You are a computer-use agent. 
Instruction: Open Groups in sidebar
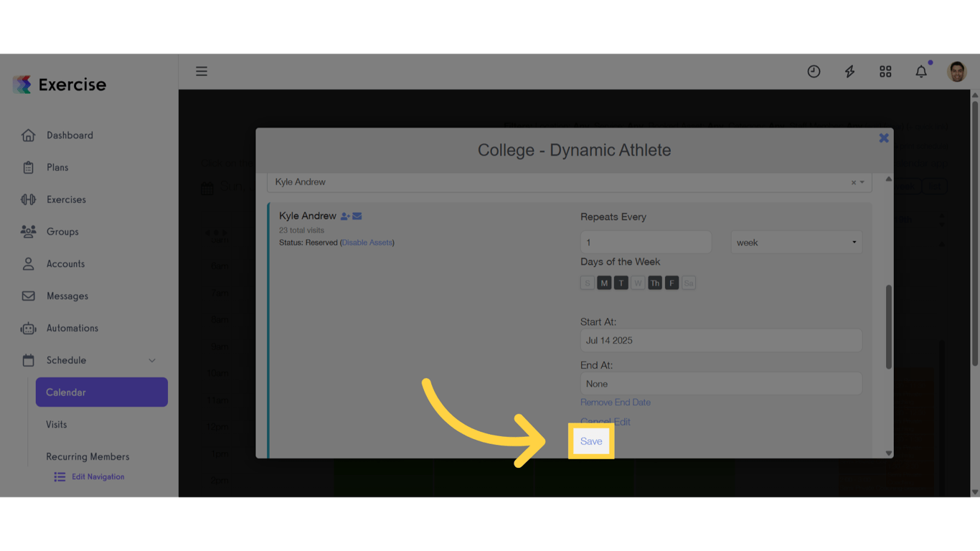coord(62,232)
